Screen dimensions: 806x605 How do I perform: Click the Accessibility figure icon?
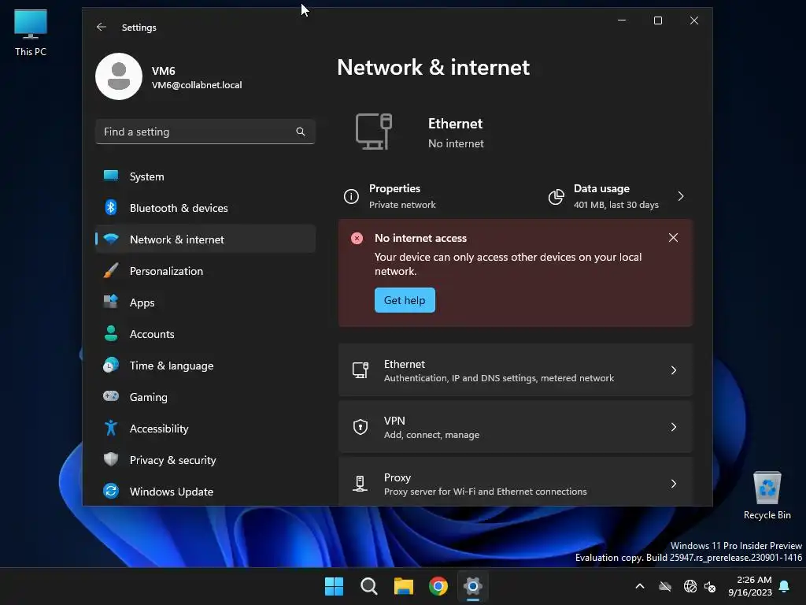110,428
